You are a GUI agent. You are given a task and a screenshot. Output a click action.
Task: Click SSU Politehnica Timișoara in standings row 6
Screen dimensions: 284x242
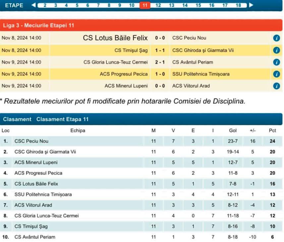click(43, 194)
